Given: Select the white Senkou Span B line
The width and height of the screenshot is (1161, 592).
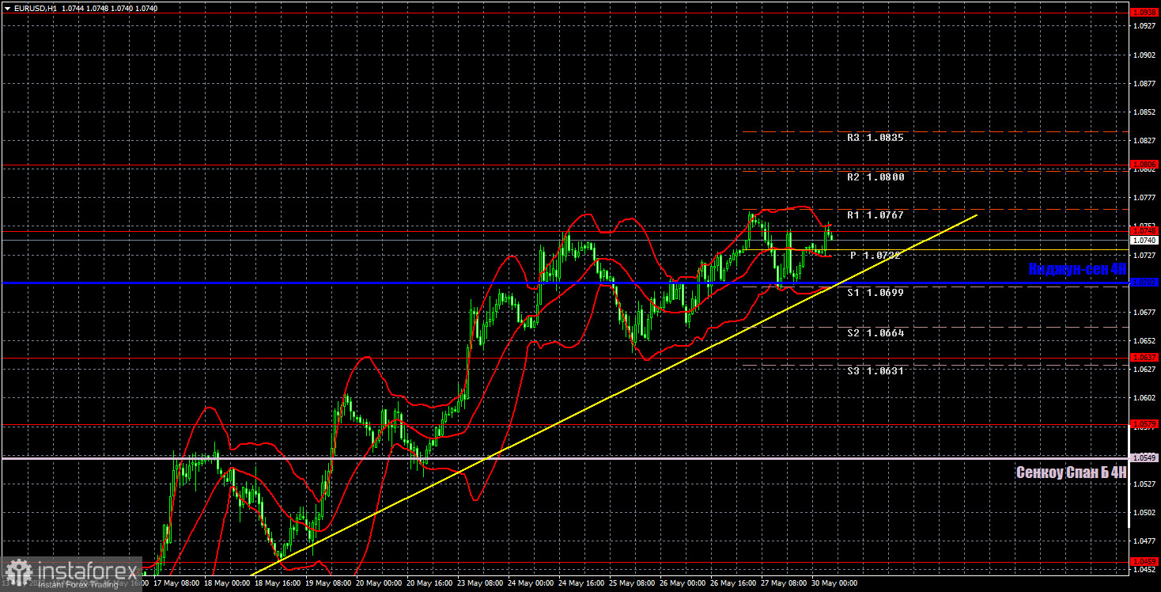Looking at the screenshot, I should click(x=565, y=458).
